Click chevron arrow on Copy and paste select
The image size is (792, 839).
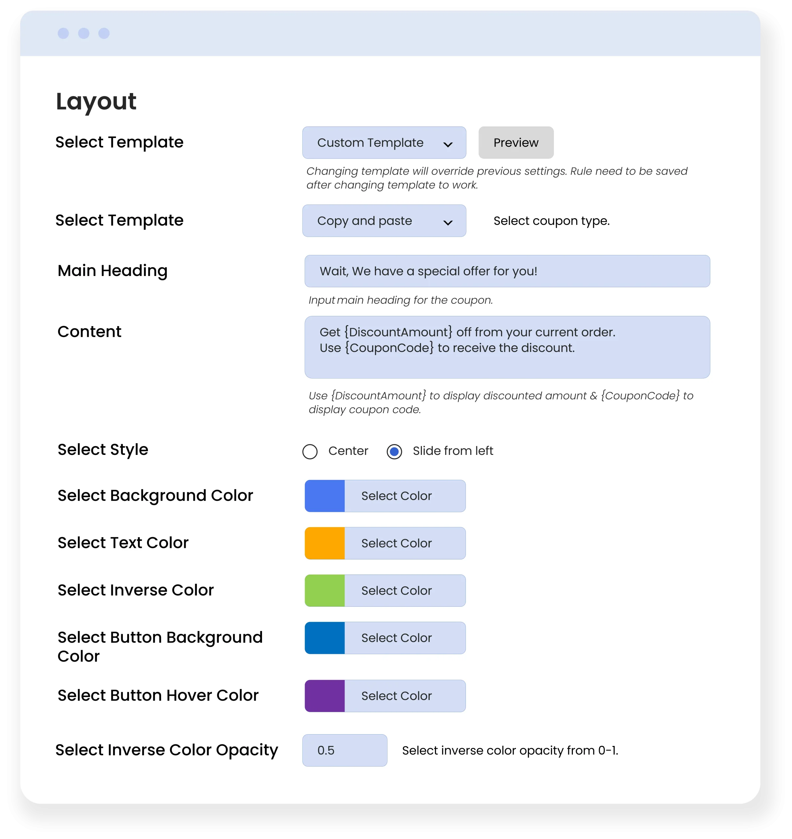click(x=447, y=223)
